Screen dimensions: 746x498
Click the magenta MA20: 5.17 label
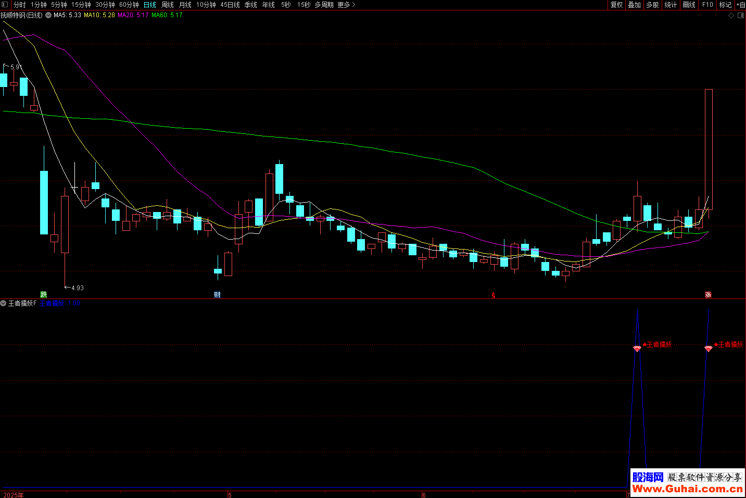pos(133,16)
